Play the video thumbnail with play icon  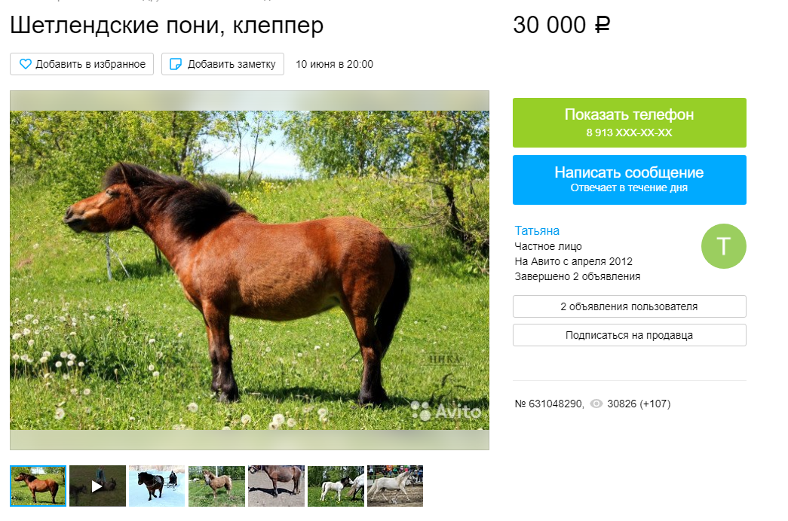tap(97, 486)
